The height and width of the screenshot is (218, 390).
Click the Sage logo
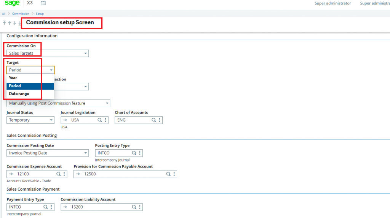[12, 3]
